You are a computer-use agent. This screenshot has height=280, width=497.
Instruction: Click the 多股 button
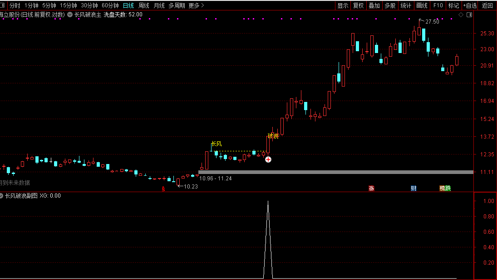(x=390, y=5)
